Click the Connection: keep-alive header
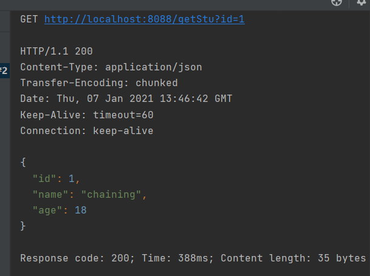Viewport: 370px width, 276px height. coord(87,130)
